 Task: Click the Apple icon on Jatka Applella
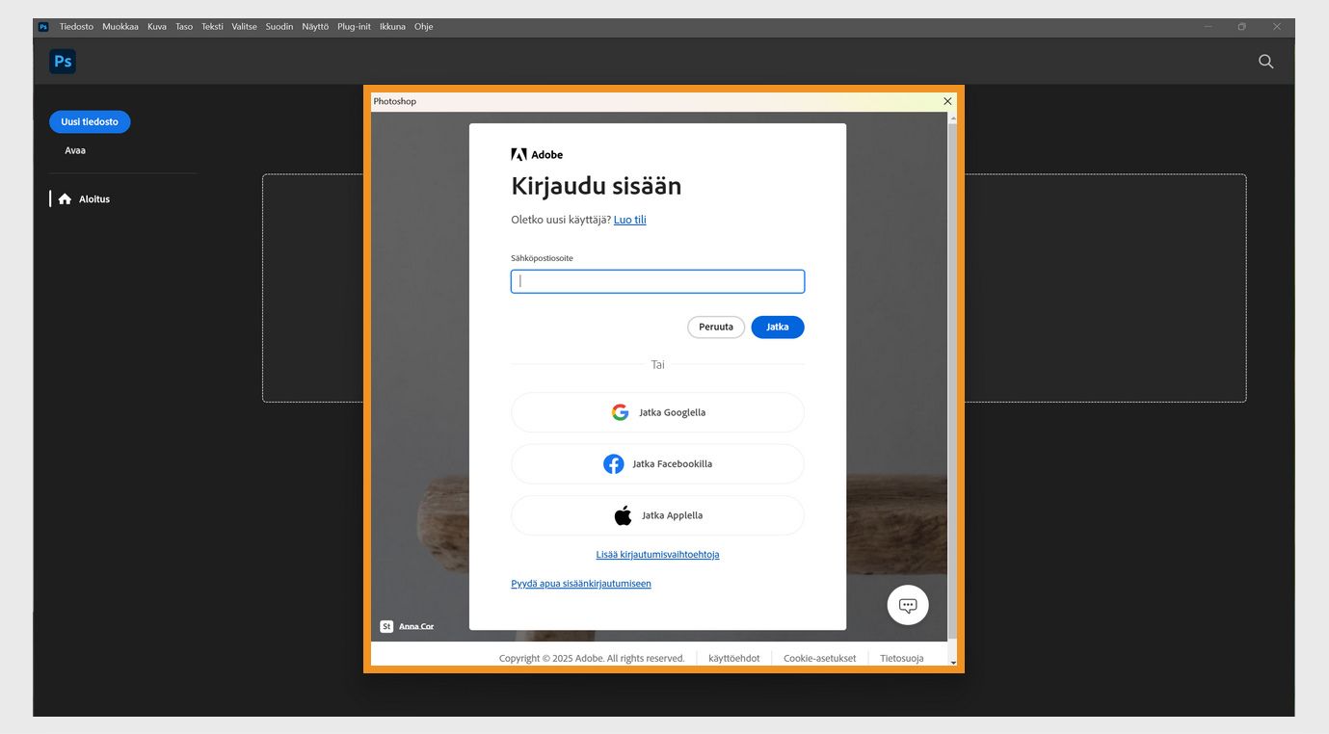(x=623, y=514)
